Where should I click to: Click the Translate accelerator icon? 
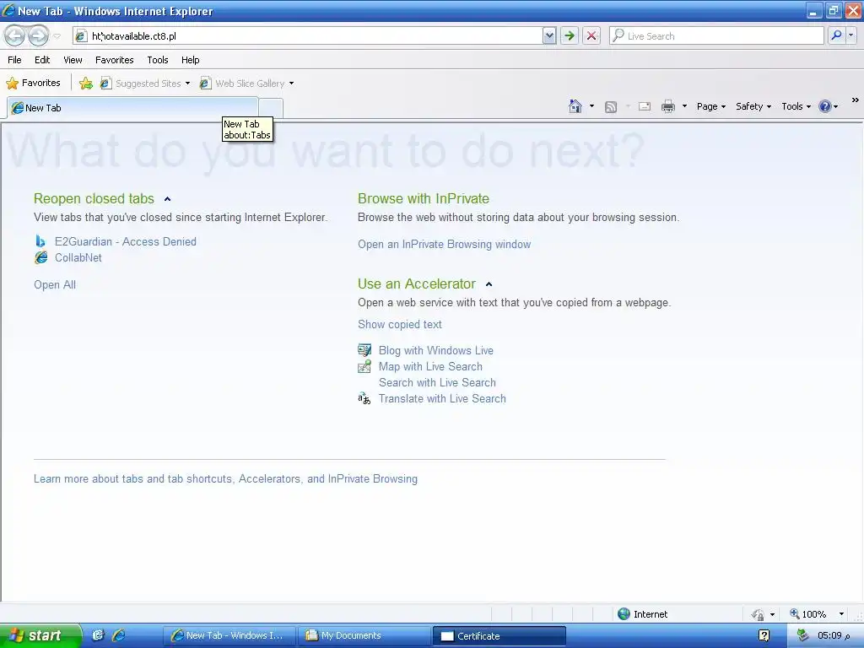pyautogui.click(x=364, y=398)
